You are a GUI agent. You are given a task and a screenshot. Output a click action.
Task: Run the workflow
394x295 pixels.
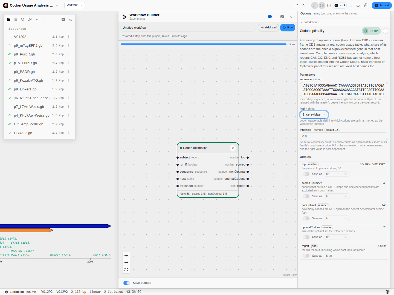pos(288,28)
